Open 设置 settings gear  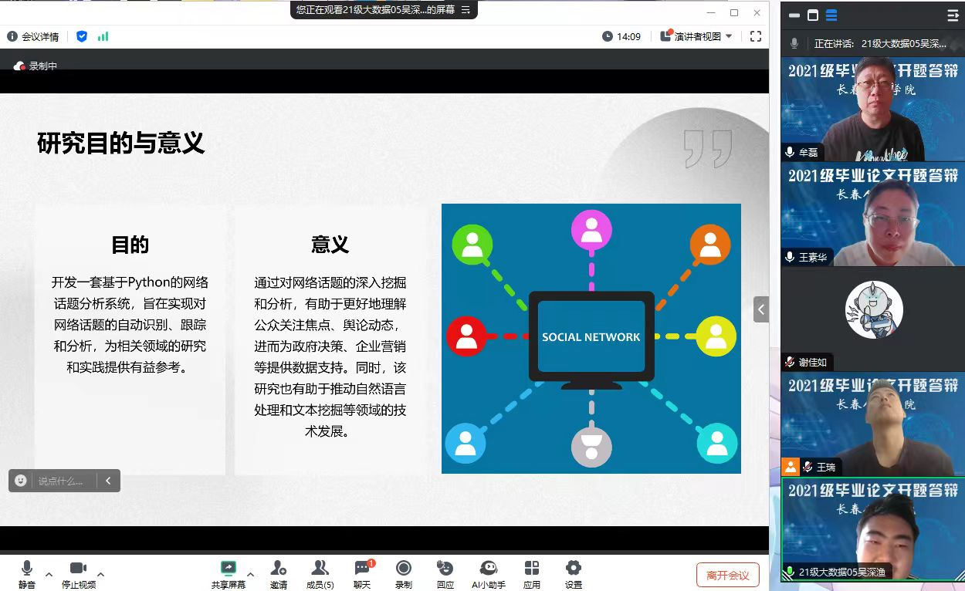coord(574,575)
